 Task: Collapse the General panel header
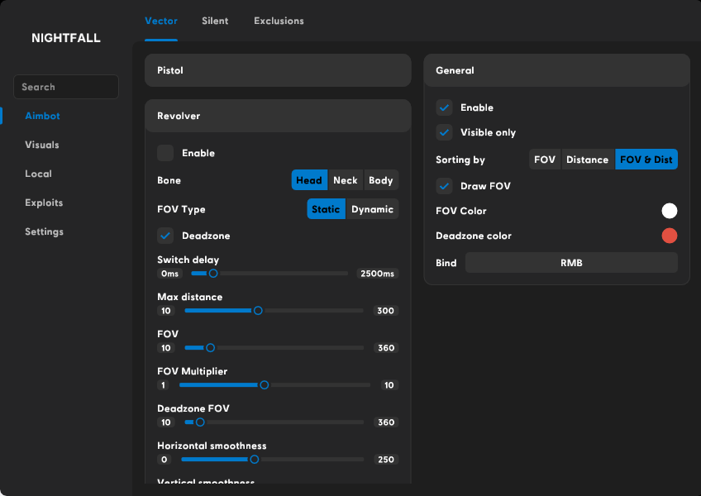(x=556, y=70)
